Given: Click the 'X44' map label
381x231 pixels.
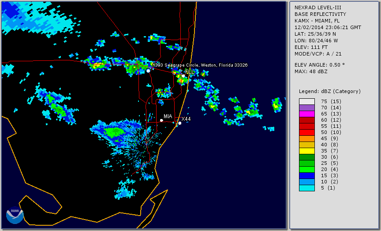Looking at the screenshot, I should tap(186, 119).
